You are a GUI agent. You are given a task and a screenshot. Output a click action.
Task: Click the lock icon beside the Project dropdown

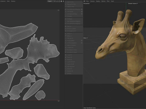tap(59, 1)
